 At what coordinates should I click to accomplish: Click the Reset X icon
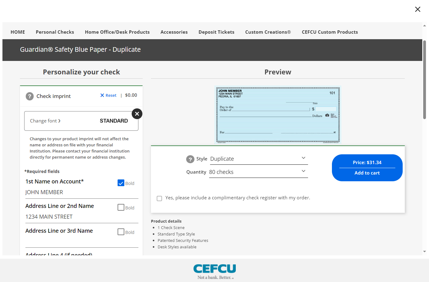[x=102, y=95]
